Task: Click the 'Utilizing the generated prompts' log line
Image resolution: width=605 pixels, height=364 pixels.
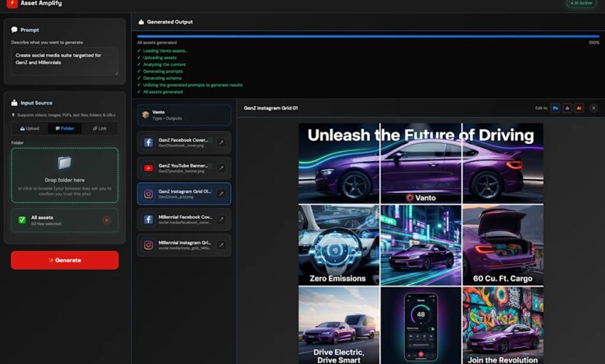Action: [x=192, y=85]
